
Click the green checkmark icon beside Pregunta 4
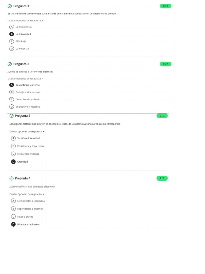tap(11, 178)
